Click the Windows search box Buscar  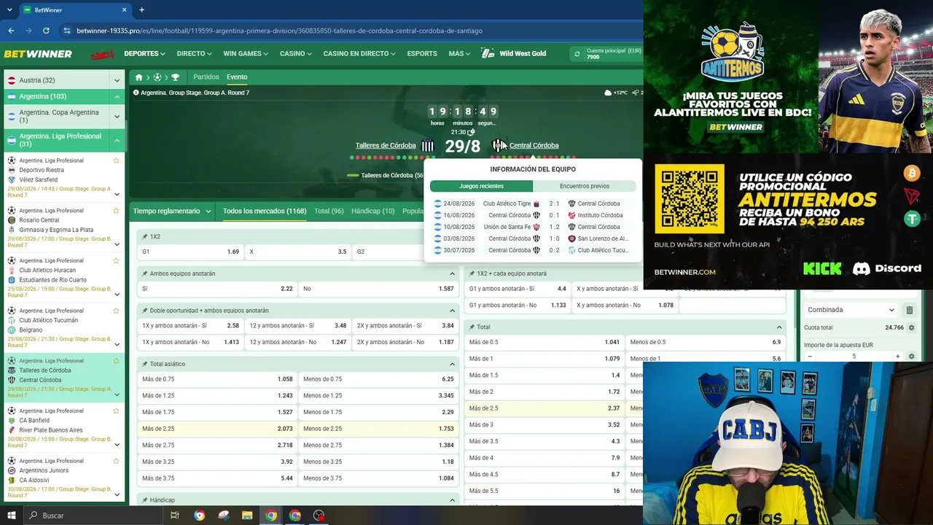pyautogui.click(x=95, y=516)
